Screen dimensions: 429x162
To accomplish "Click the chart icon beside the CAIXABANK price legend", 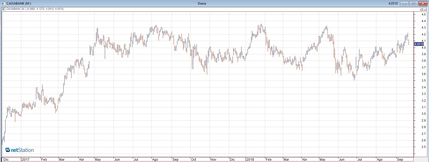I will [x=3, y=9].
